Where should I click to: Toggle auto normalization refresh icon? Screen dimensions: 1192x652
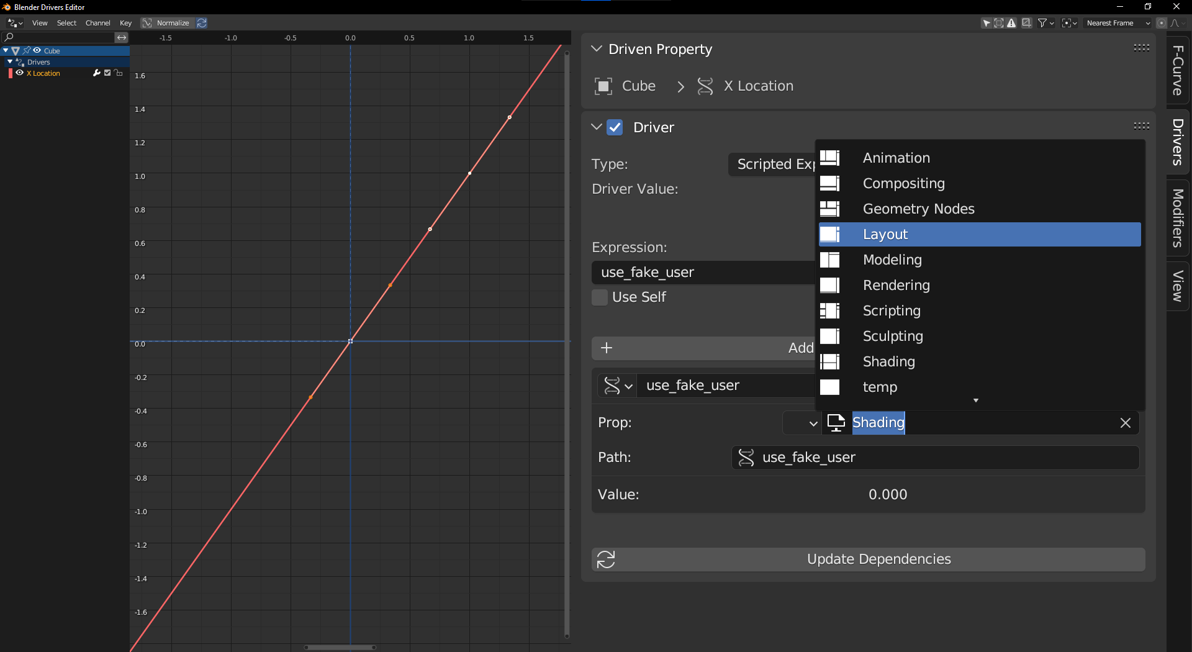[x=202, y=23]
